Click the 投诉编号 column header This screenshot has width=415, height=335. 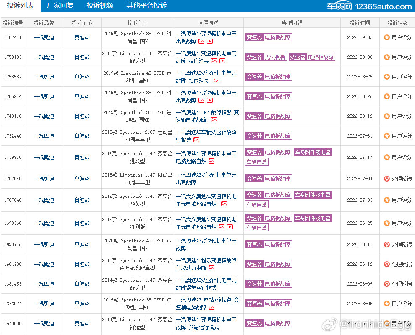pyautogui.click(x=13, y=23)
